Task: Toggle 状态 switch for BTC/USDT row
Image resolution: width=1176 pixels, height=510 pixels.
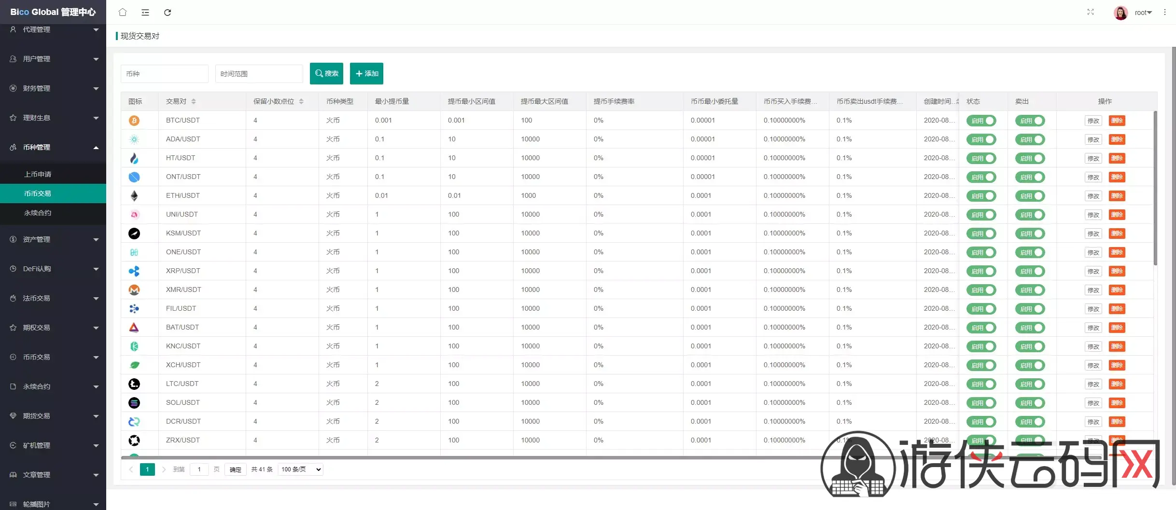Action: coord(981,121)
